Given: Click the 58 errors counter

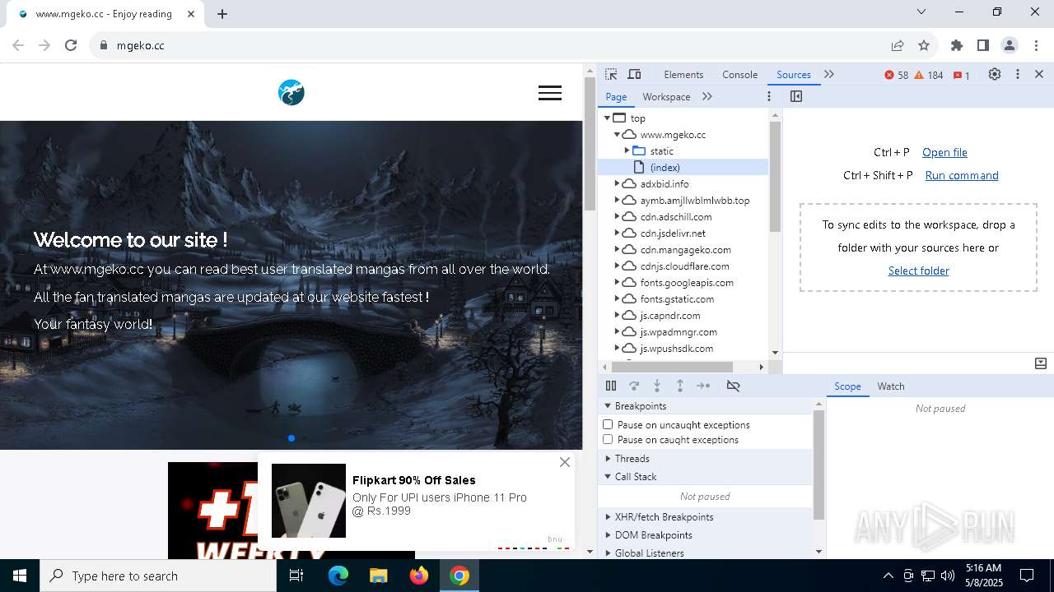Looking at the screenshot, I should [897, 75].
